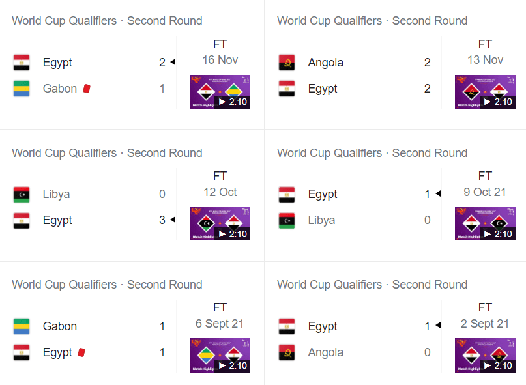526x385 pixels.
Task: Open the 16 Nov match's World Cup Qualifiers header
Action: [x=107, y=21]
